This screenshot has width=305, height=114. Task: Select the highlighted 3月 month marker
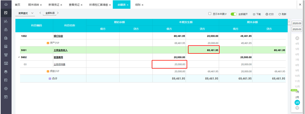pos(297,102)
